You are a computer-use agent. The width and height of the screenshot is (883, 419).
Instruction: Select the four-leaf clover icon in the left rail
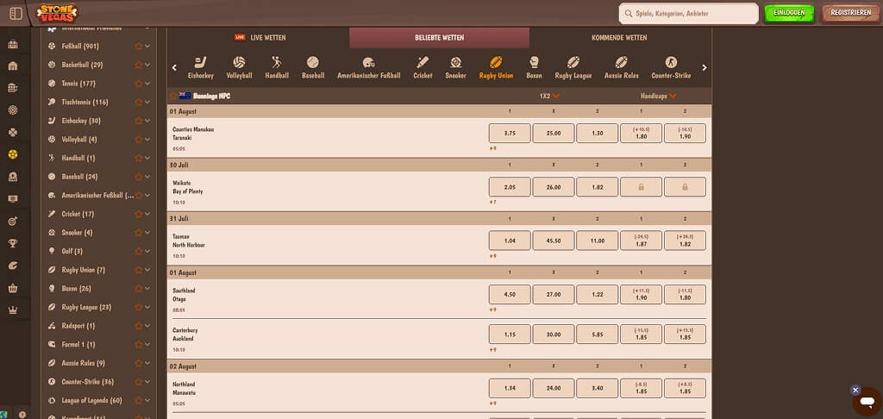(x=12, y=133)
